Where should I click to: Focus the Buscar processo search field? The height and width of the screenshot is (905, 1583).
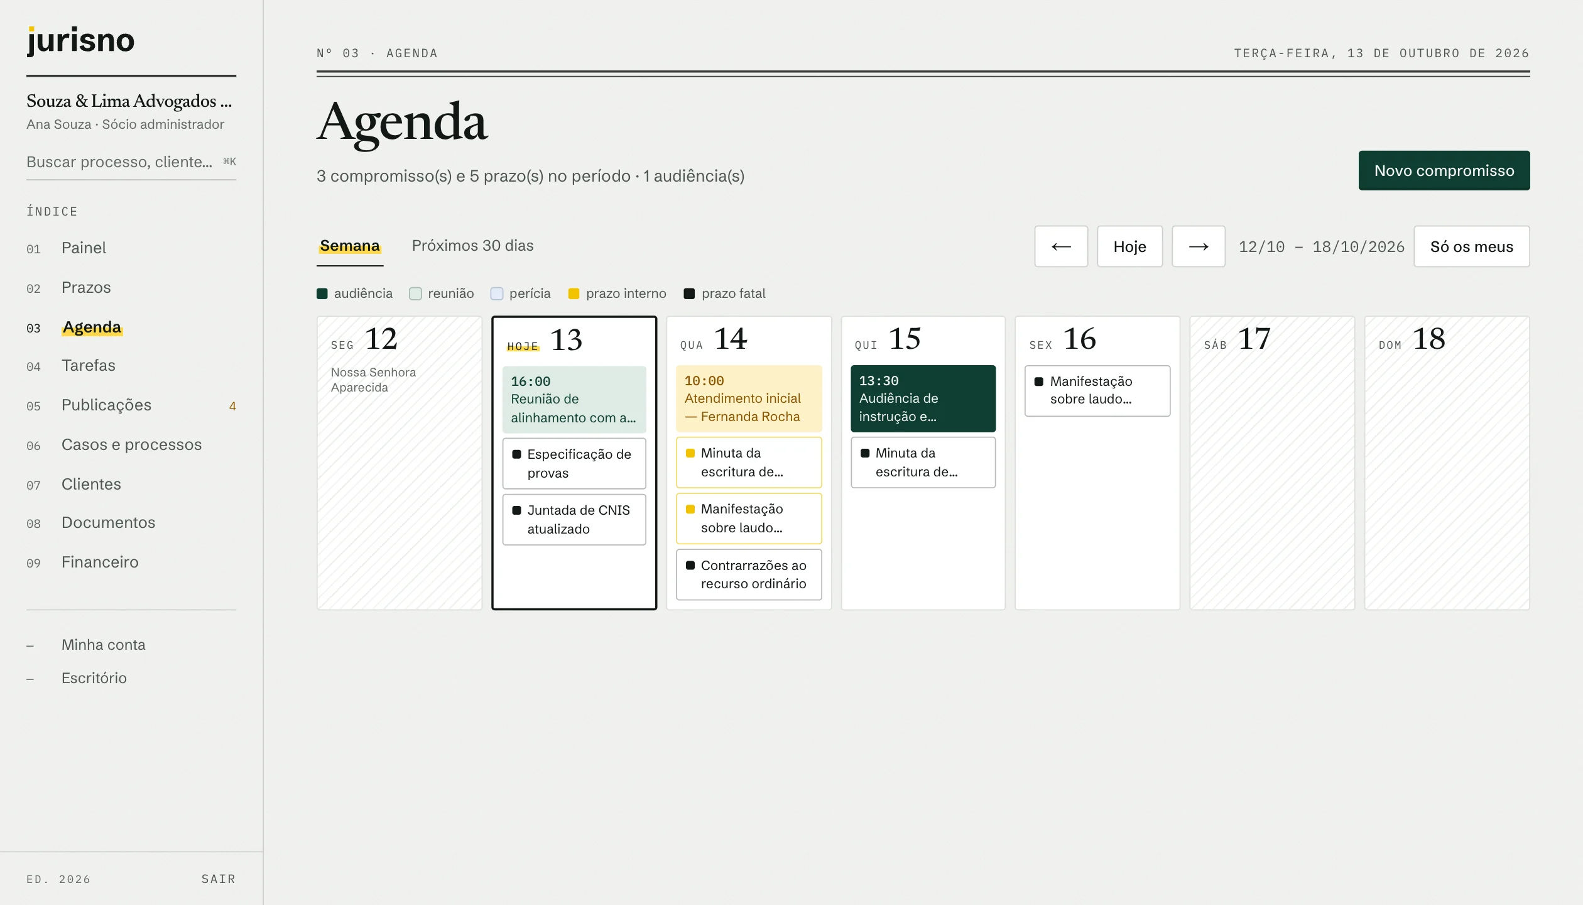131,162
